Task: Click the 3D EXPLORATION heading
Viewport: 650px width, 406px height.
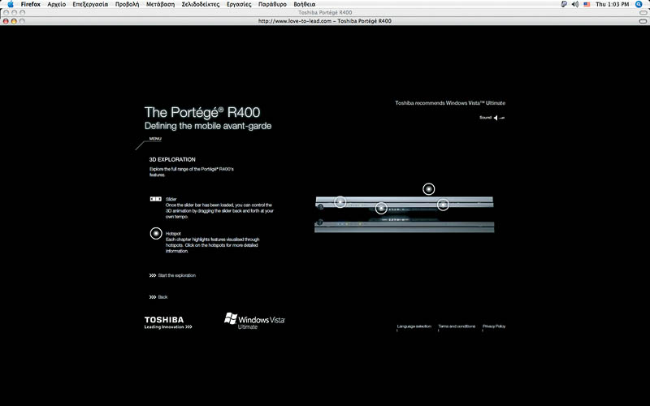Action: (x=172, y=159)
